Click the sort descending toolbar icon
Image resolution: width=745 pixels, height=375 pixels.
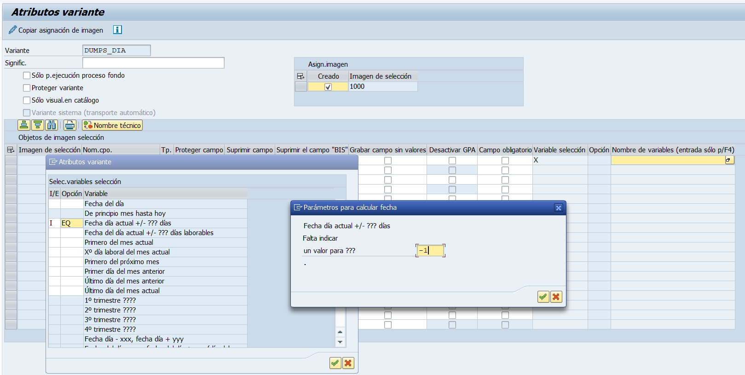point(38,125)
